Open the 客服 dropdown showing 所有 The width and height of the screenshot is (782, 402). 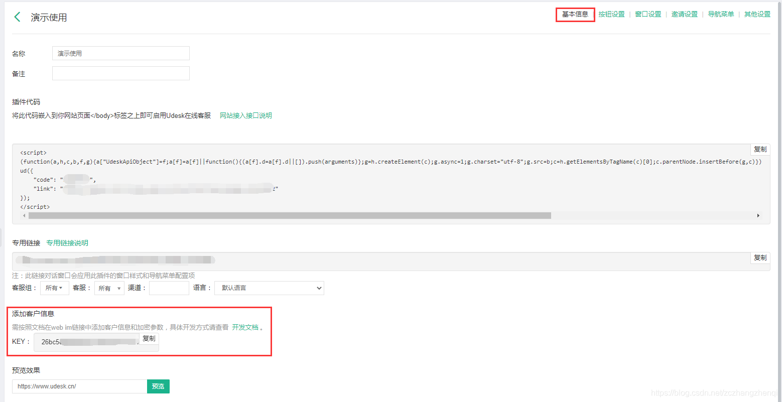click(109, 288)
